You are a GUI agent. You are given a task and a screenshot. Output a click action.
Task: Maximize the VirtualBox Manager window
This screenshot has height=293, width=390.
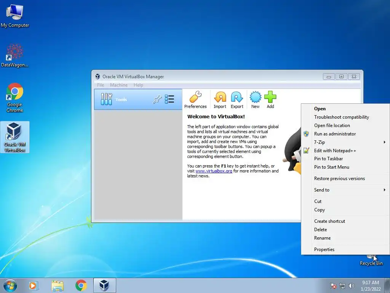pyautogui.click(x=341, y=76)
